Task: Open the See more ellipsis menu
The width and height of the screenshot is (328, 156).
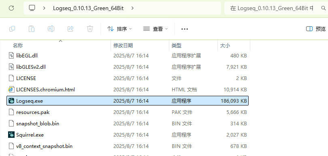Action: 185,29
